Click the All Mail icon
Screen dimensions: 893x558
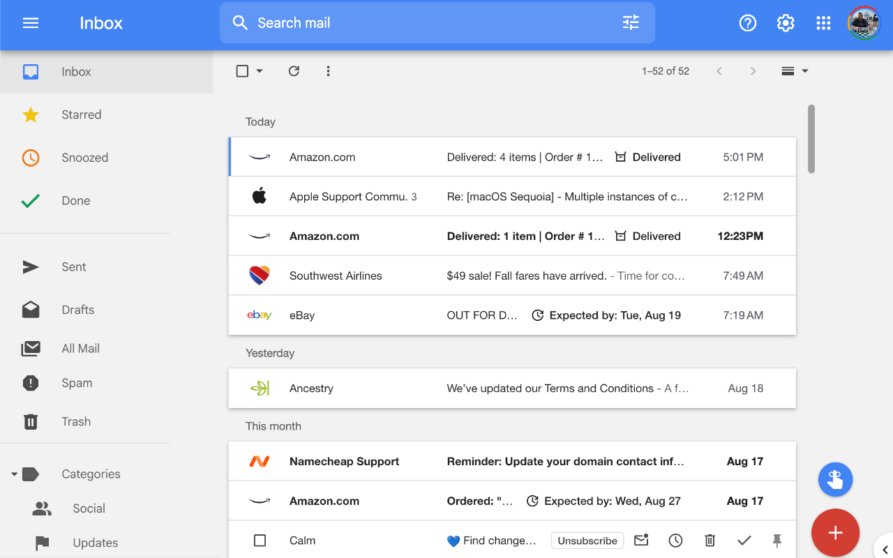point(31,348)
